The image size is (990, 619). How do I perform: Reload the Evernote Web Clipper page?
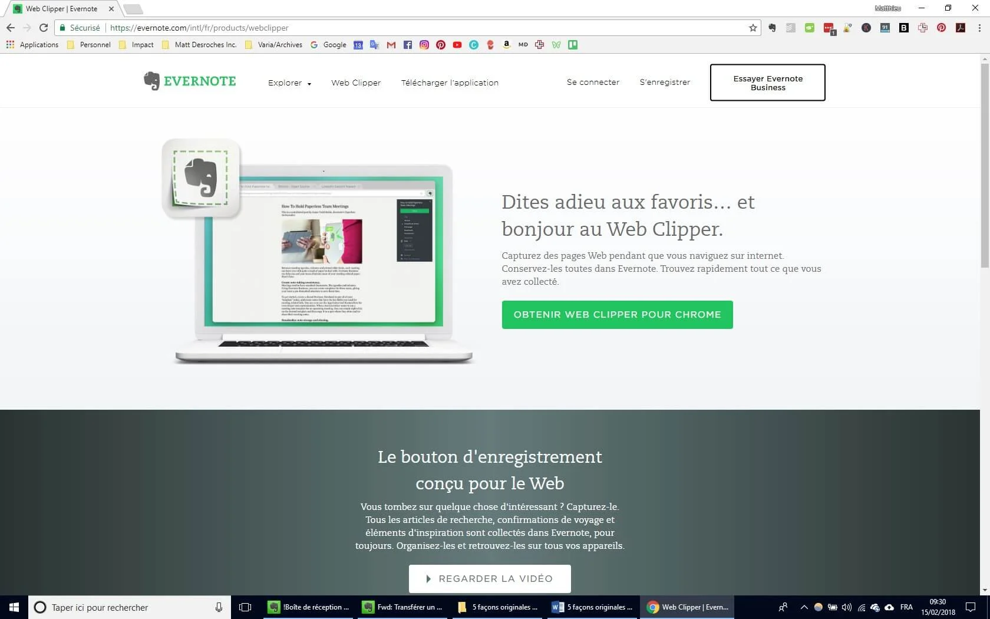click(44, 28)
